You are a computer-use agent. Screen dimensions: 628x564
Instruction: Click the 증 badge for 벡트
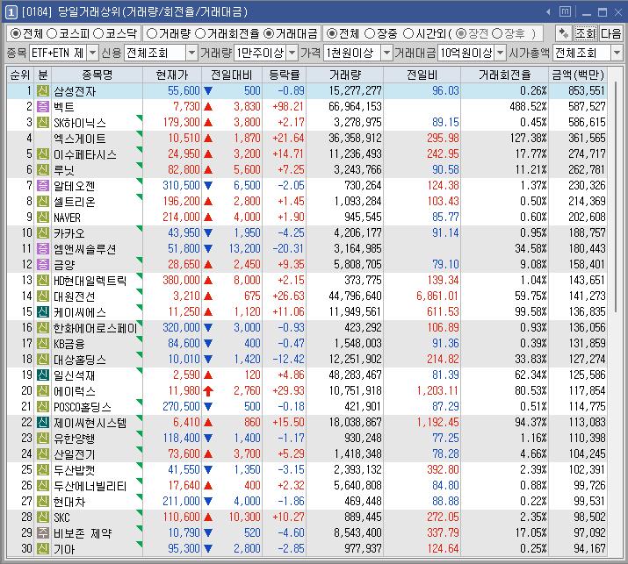43,106
